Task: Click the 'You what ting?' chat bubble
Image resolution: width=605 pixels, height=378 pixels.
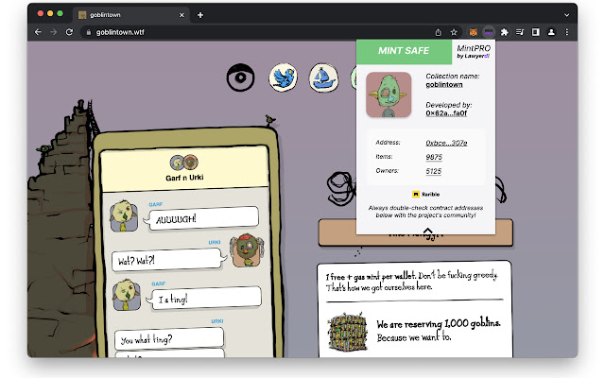Action: [169, 338]
